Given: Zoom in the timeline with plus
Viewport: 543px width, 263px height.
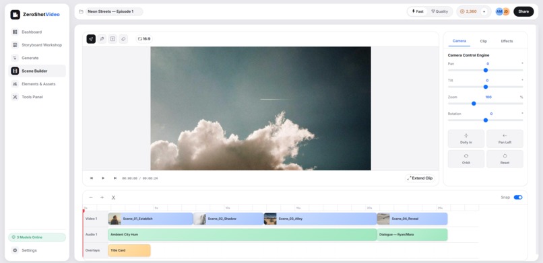Looking at the screenshot, I should point(102,197).
